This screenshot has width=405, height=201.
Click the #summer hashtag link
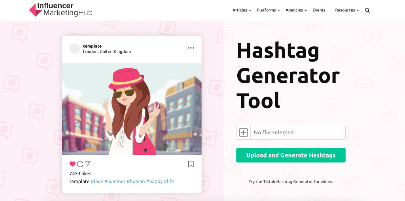click(114, 182)
